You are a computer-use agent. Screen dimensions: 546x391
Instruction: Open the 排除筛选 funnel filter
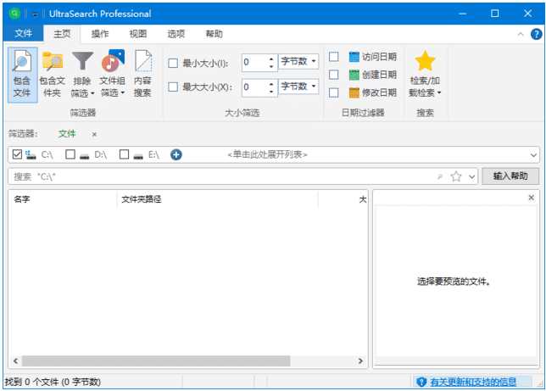[x=82, y=61]
